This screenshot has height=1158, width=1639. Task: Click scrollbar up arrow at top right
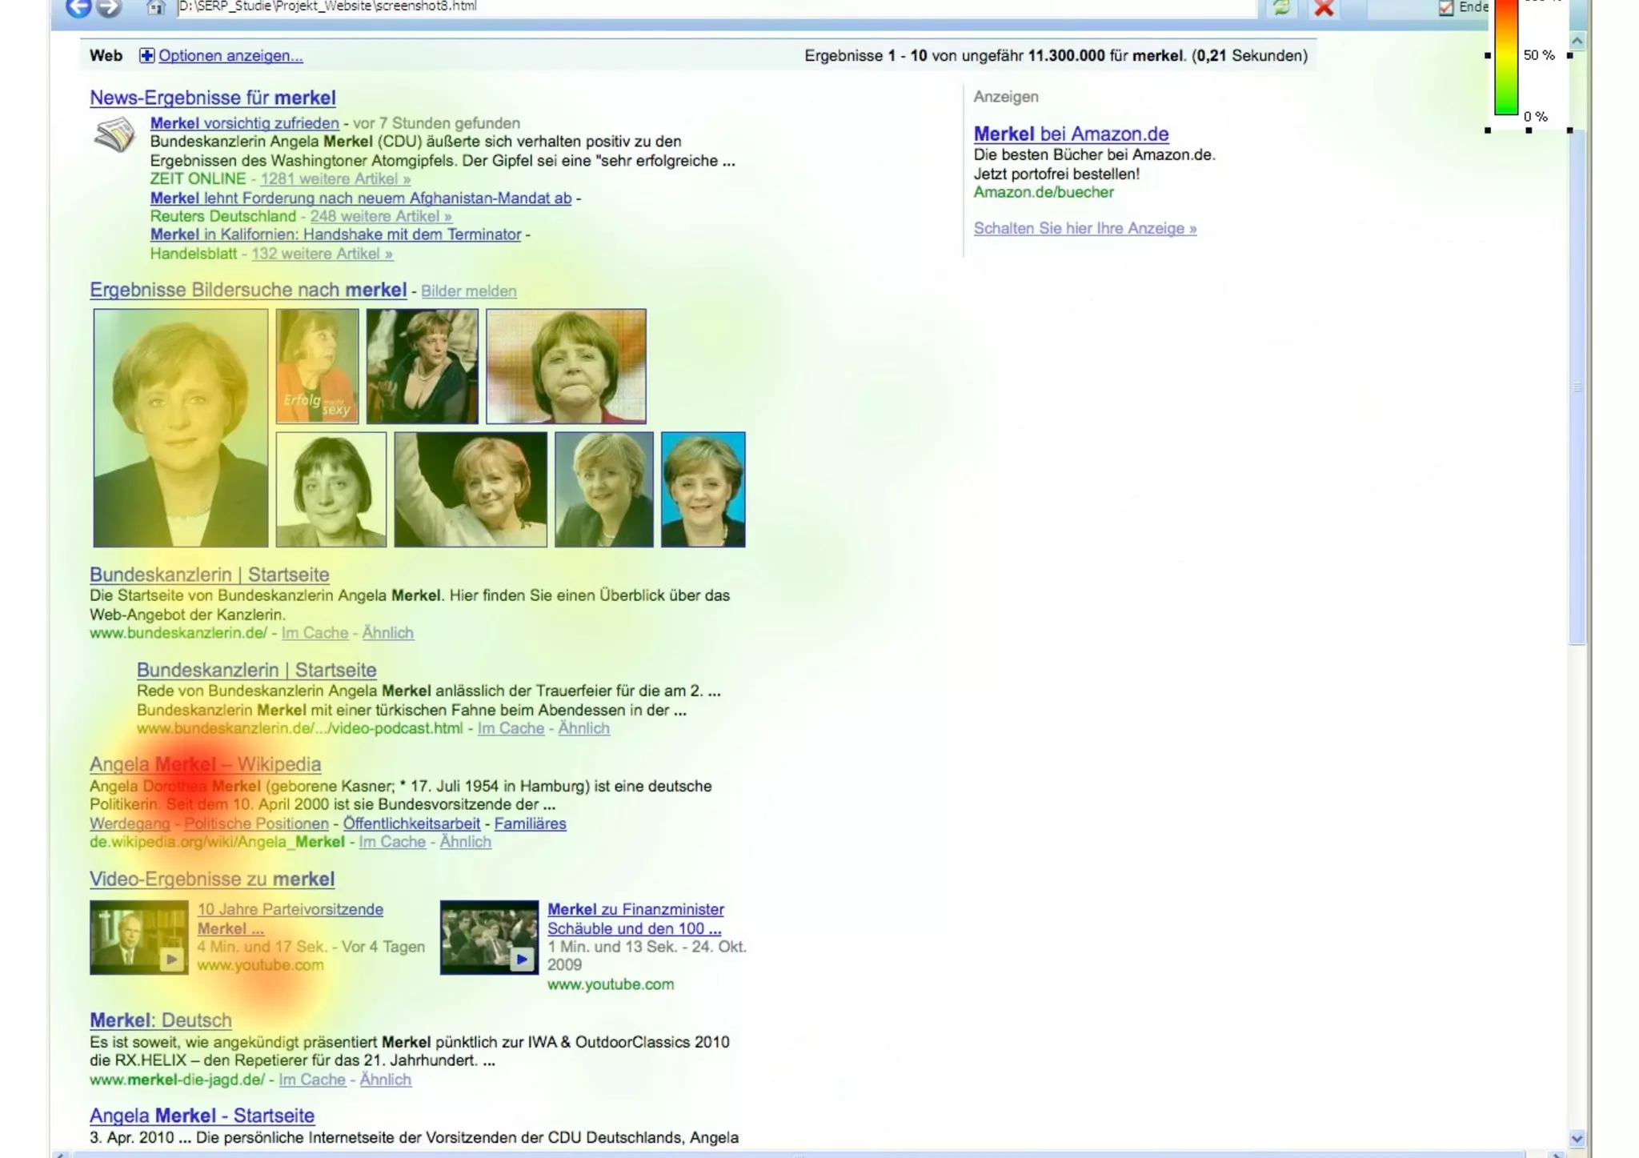(1577, 40)
